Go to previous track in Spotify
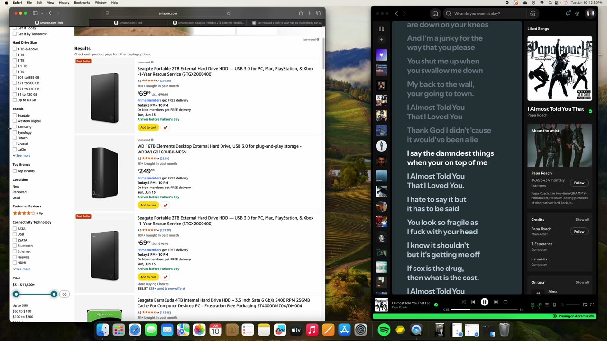The width and height of the screenshot is (607, 341). click(x=473, y=302)
